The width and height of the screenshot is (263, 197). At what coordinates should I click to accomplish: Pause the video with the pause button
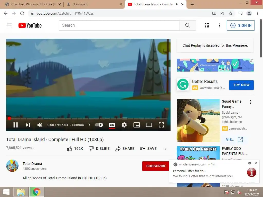click(x=15, y=125)
